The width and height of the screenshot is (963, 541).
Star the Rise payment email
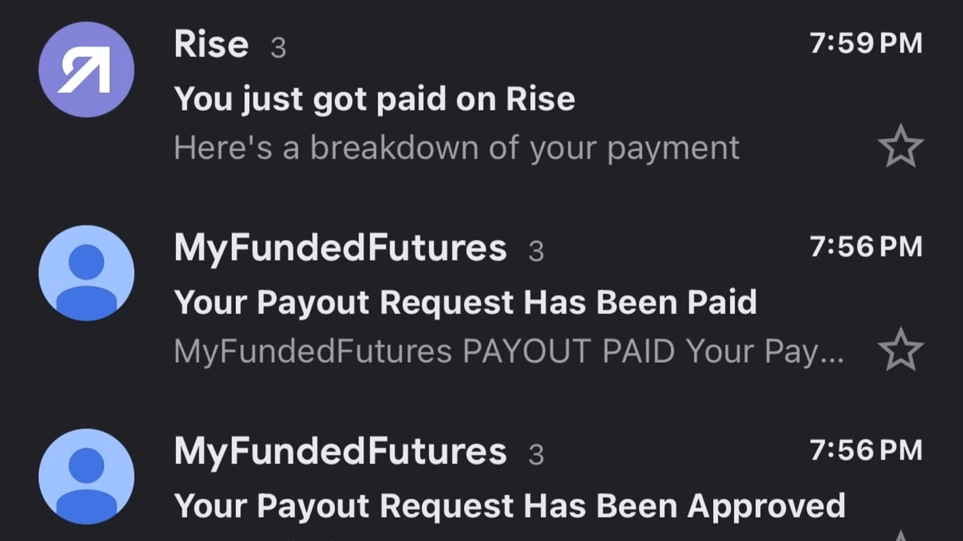[x=901, y=146]
